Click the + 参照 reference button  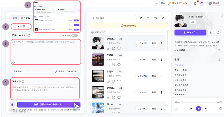21,26
